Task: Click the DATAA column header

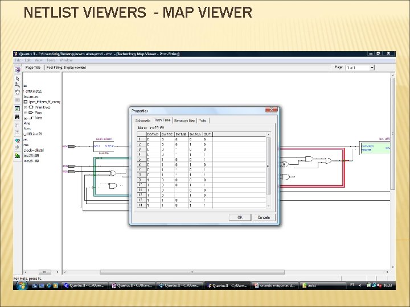Action: 195,134
